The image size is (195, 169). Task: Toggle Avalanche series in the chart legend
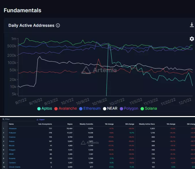pyautogui.click(x=66, y=108)
